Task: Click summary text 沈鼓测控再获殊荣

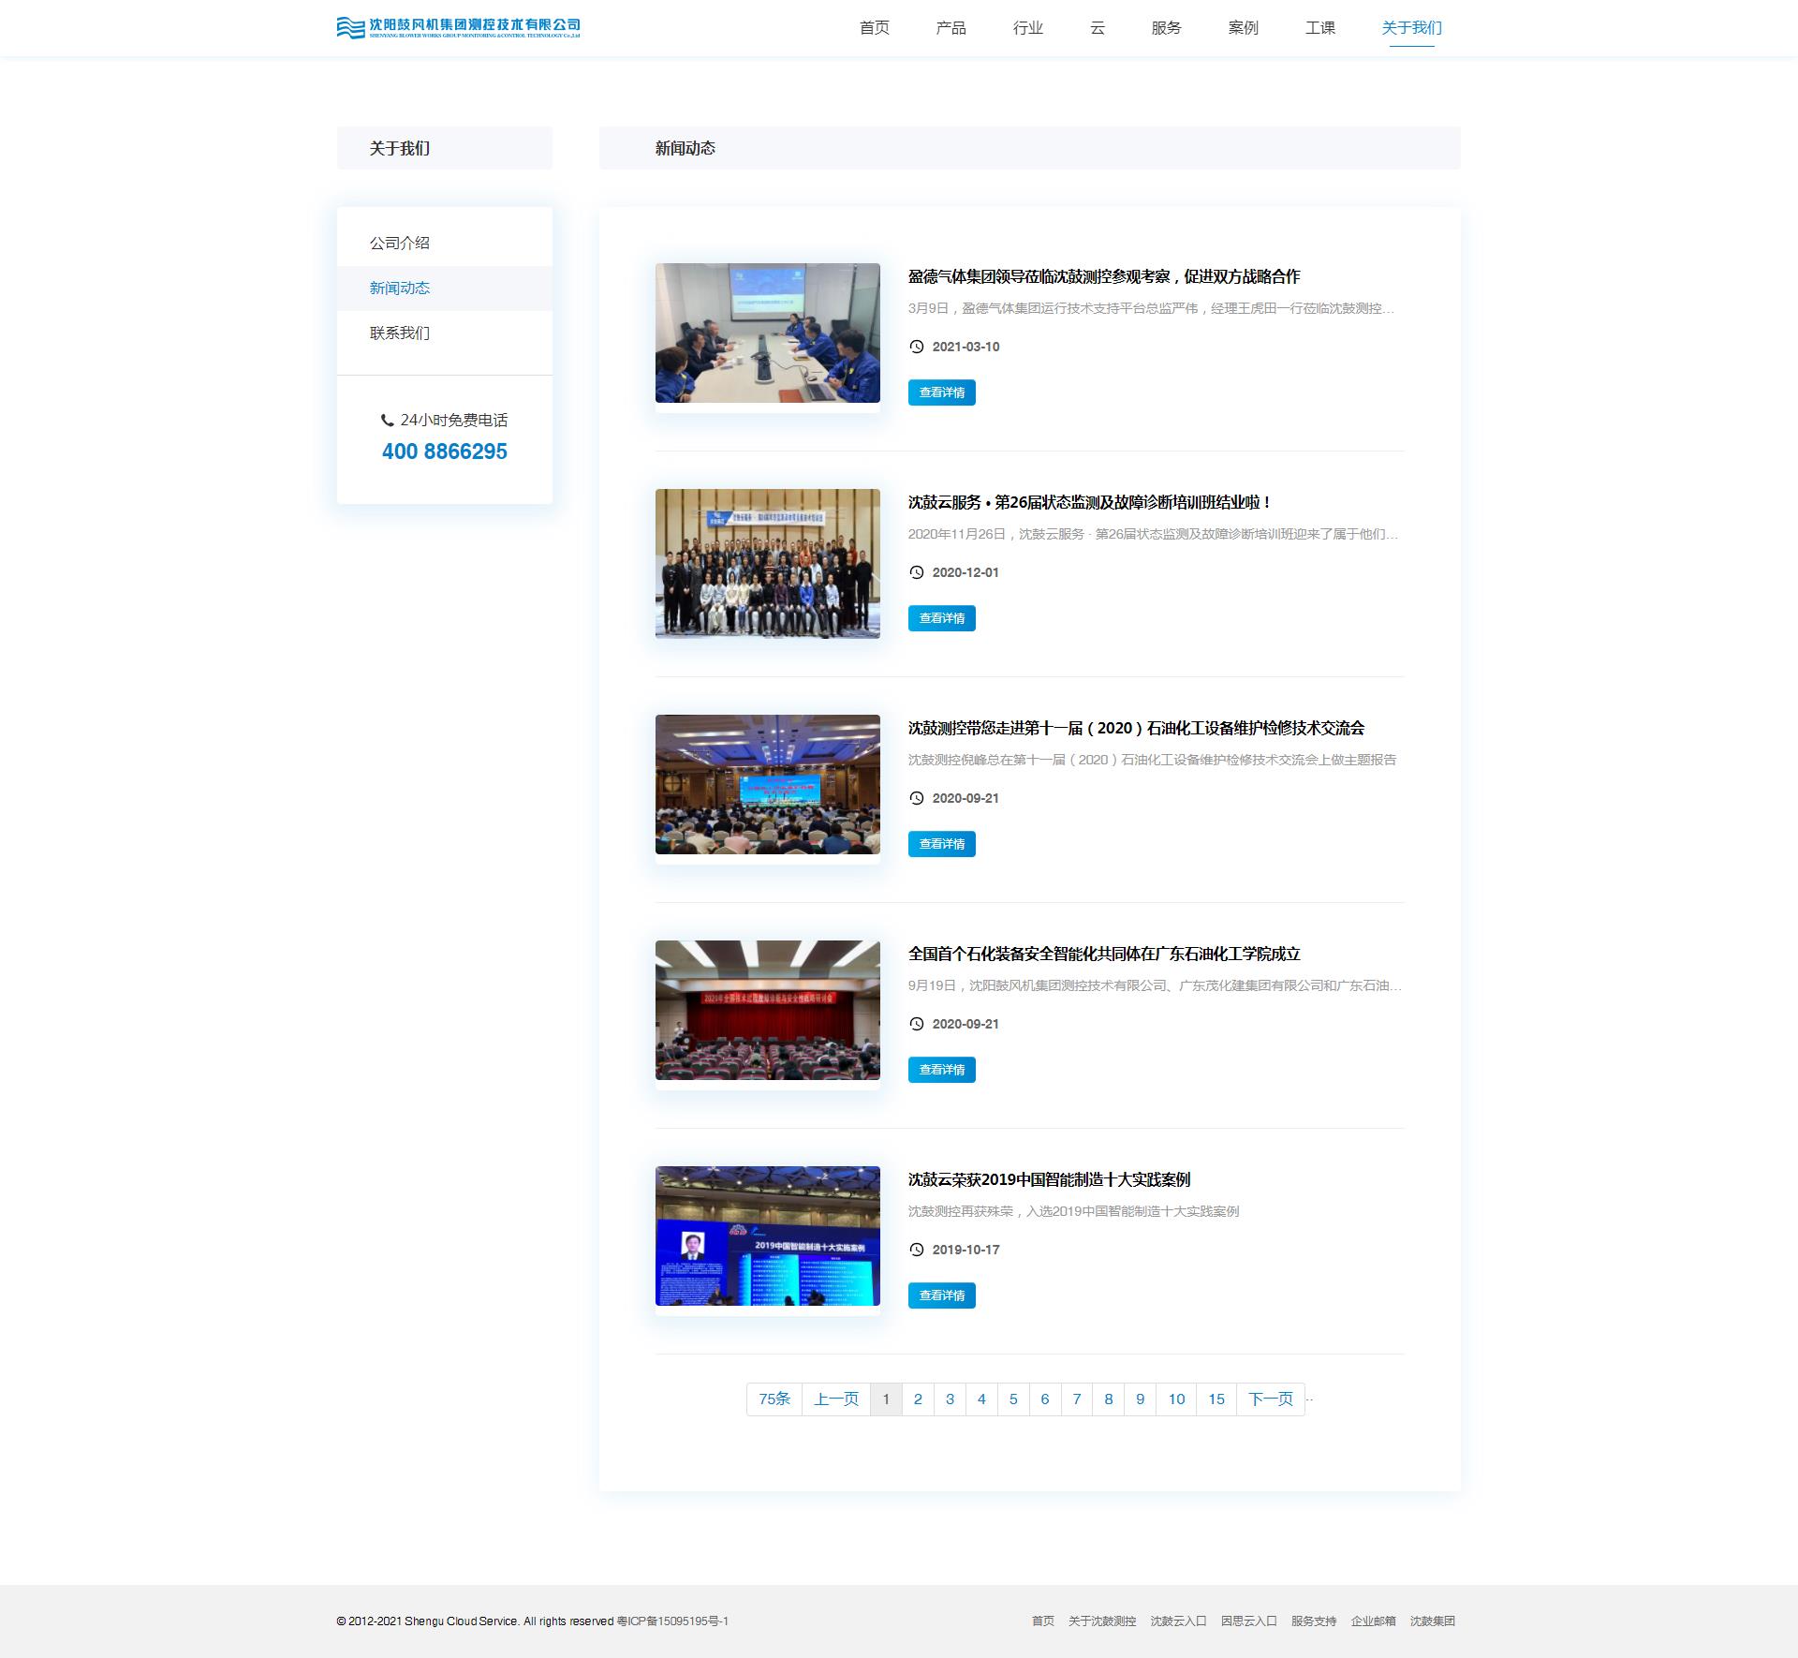Action: pos(1073,1212)
